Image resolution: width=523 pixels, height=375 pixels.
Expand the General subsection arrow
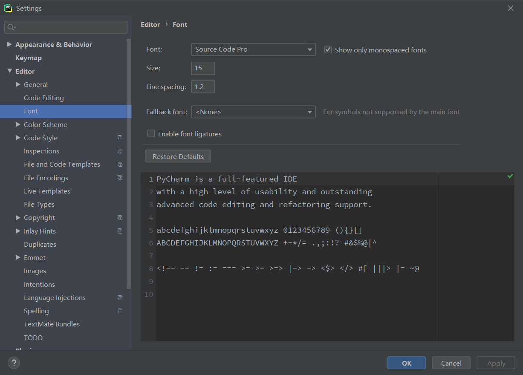point(18,84)
